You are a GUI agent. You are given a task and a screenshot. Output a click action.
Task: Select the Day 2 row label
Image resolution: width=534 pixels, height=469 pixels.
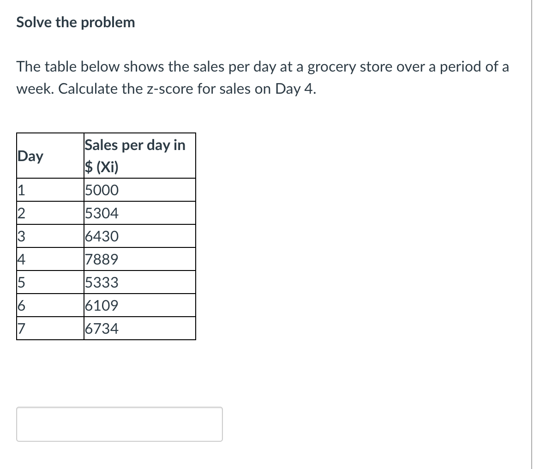[20, 212]
